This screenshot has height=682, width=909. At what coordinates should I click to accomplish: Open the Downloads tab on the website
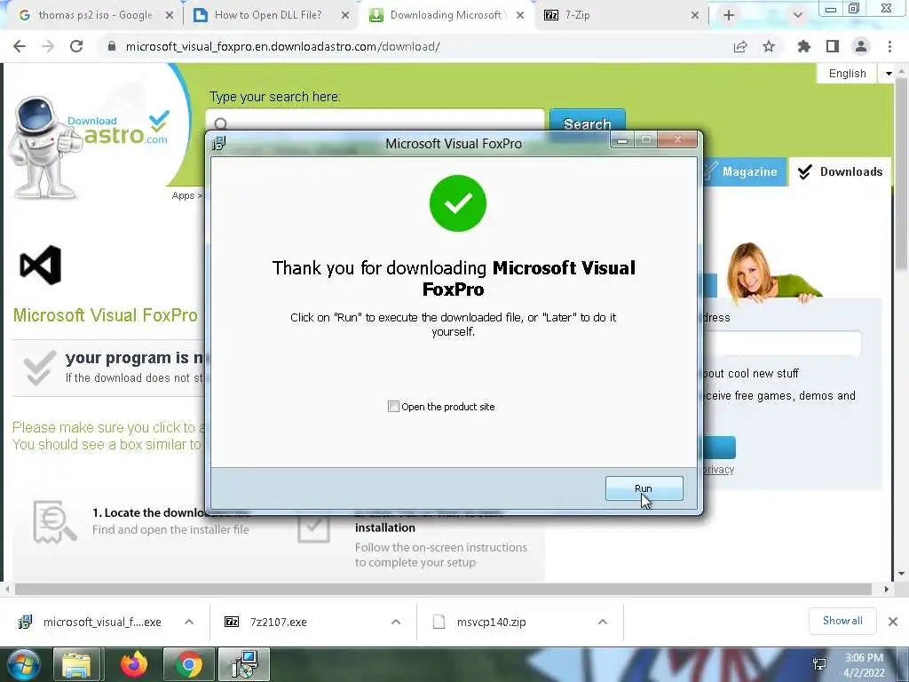840,171
